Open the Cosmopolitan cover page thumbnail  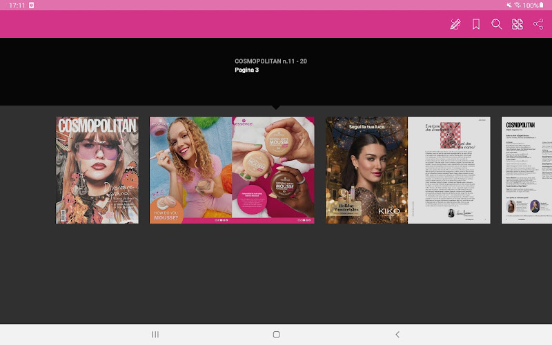point(97,170)
